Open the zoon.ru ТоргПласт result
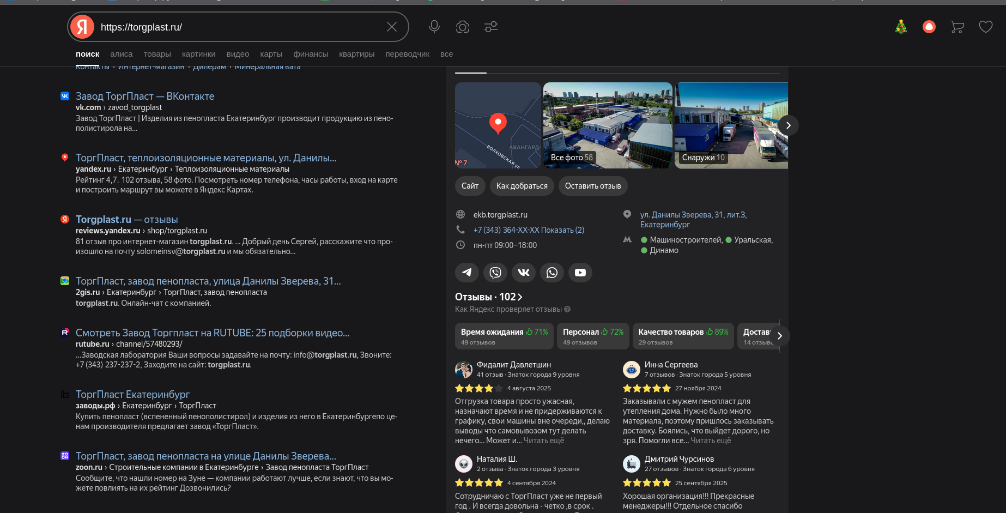Viewport: 1006px width, 513px height. tap(206, 456)
